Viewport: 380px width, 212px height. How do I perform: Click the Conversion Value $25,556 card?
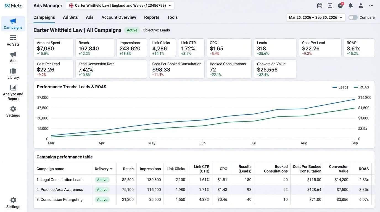click(x=275, y=69)
